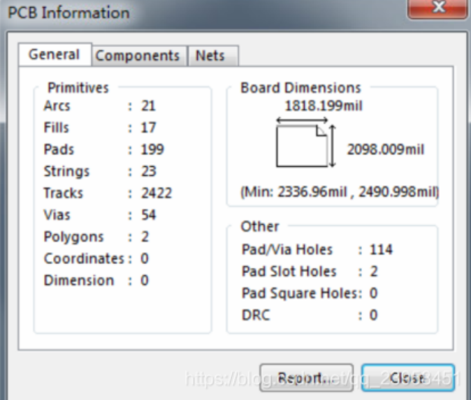Close dialog with the red X button
The width and height of the screenshot is (471, 400).
point(438,8)
